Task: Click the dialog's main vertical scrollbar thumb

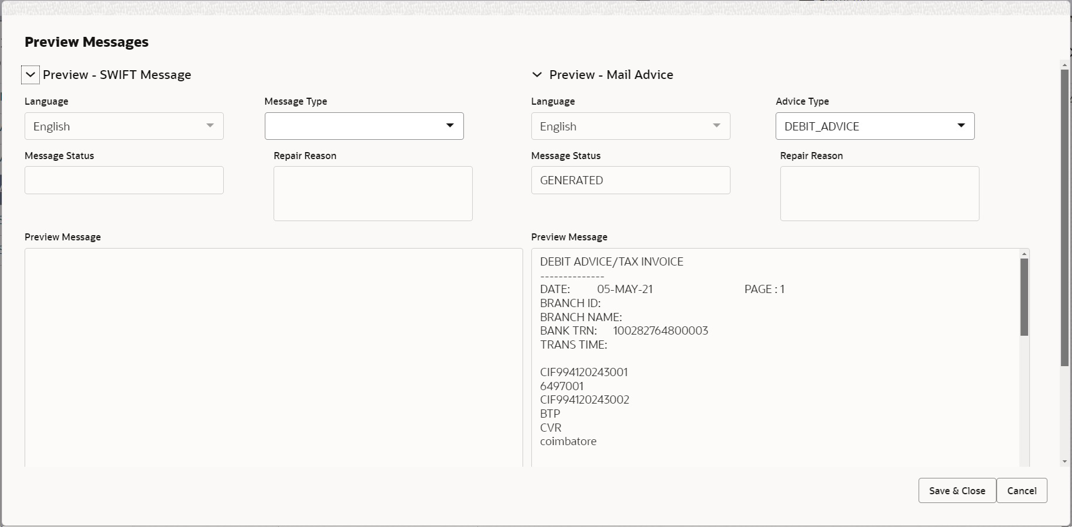Action: (1064, 216)
